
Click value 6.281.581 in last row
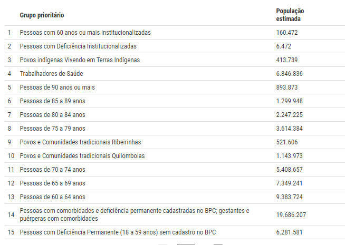tap(289, 232)
